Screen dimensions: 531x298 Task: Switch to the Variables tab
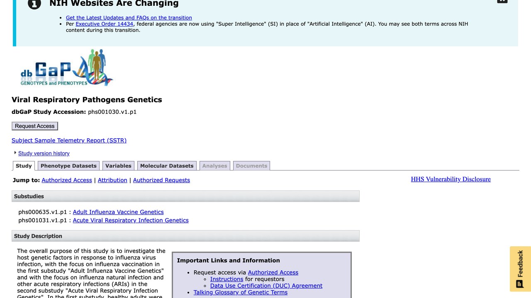tap(118, 166)
